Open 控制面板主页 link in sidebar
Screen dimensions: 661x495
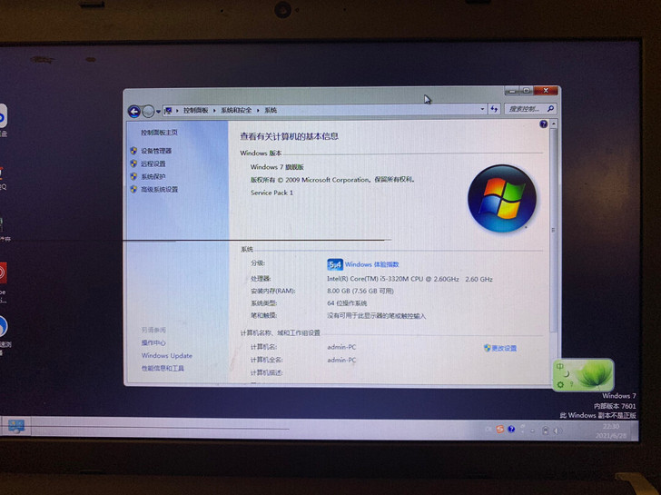(x=160, y=133)
